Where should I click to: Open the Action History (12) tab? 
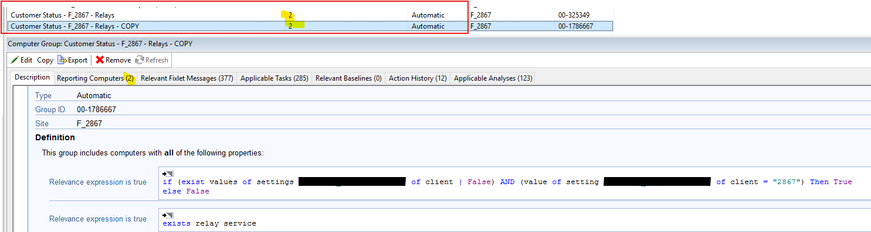418,78
